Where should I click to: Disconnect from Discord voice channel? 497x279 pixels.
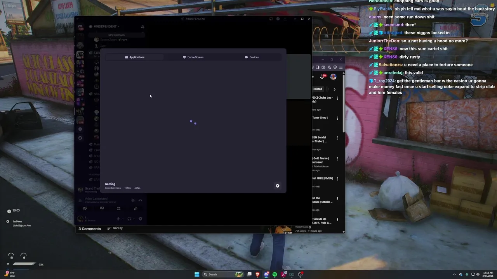pyautogui.click(x=140, y=200)
